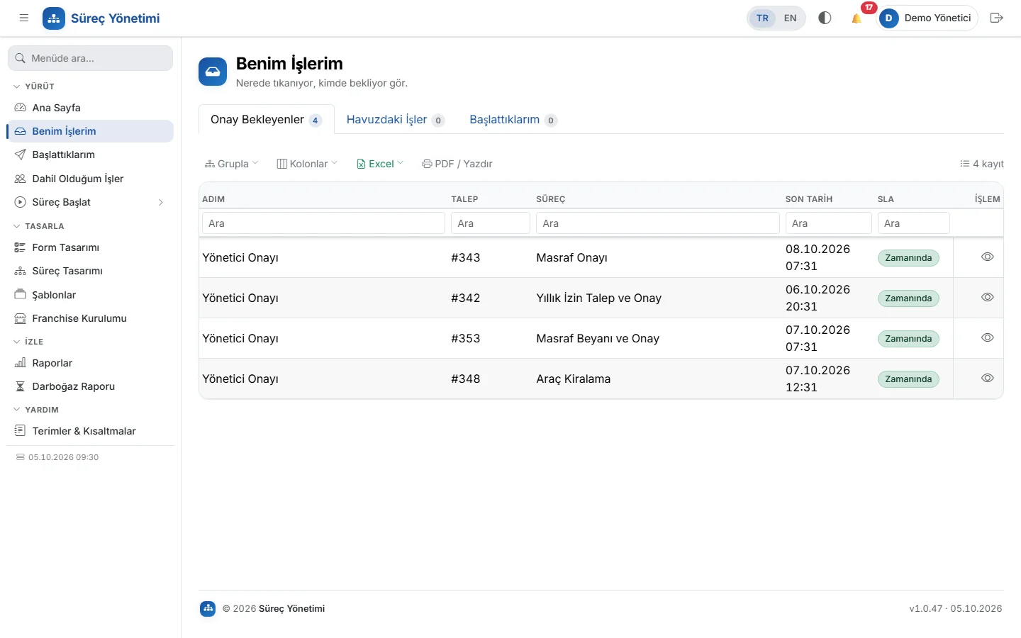The height and width of the screenshot is (638, 1021).
Task: Switch to Başlattıklarım tab
Action: tap(513, 120)
